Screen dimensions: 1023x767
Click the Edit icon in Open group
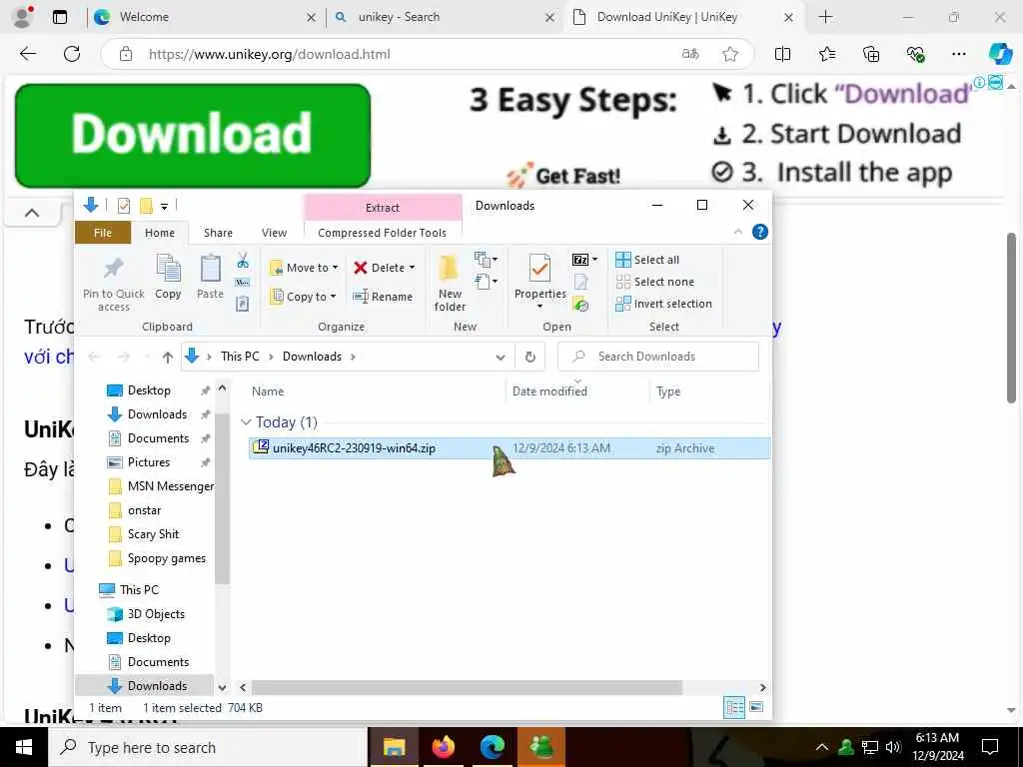580,282
